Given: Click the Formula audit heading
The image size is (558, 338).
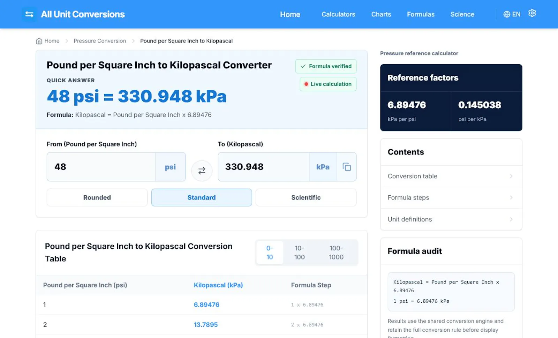Looking at the screenshot, I should [415, 251].
